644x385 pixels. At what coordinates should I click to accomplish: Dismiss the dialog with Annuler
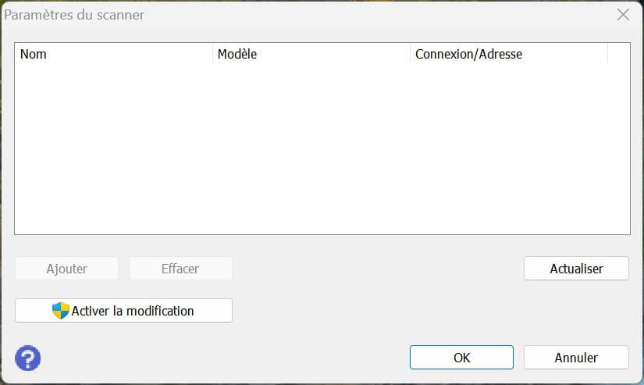point(576,358)
